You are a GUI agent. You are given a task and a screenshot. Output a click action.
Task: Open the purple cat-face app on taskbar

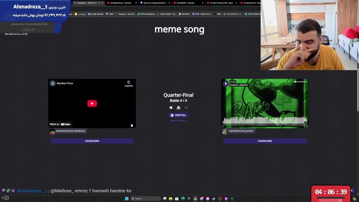(208, 199)
